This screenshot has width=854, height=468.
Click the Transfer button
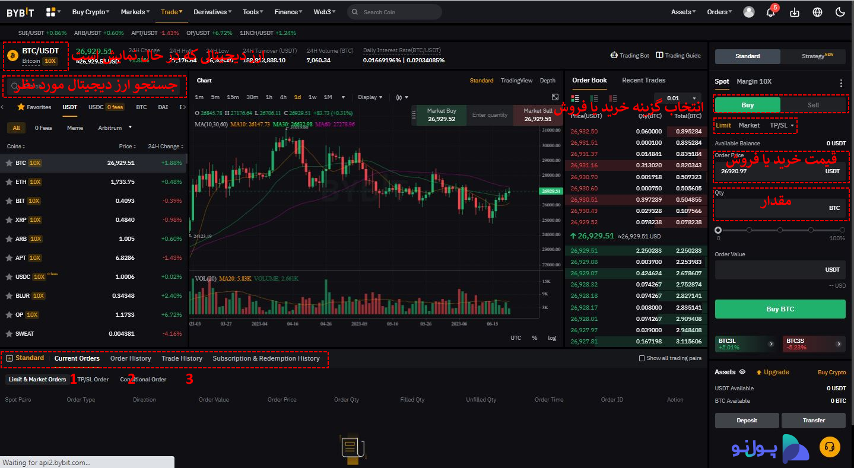(814, 420)
